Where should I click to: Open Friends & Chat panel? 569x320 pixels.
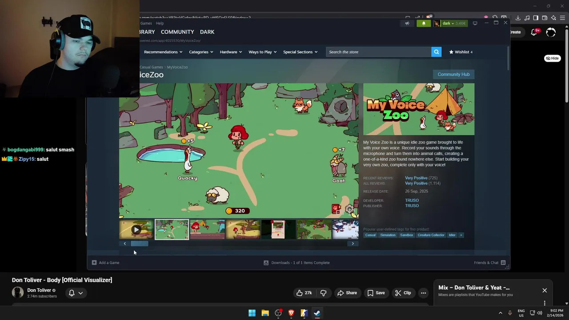click(490, 263)
